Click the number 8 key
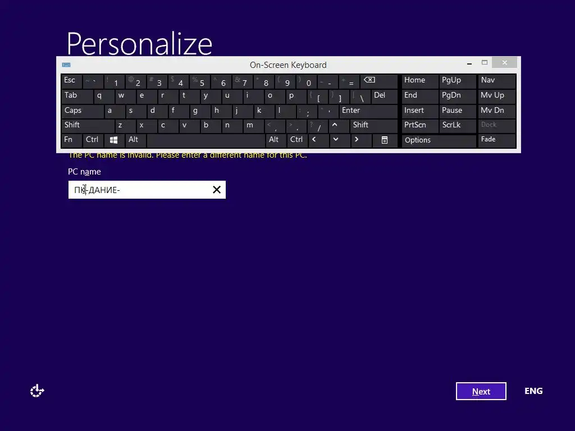Viewport: 575px width, 431px height. coord(264,81)
